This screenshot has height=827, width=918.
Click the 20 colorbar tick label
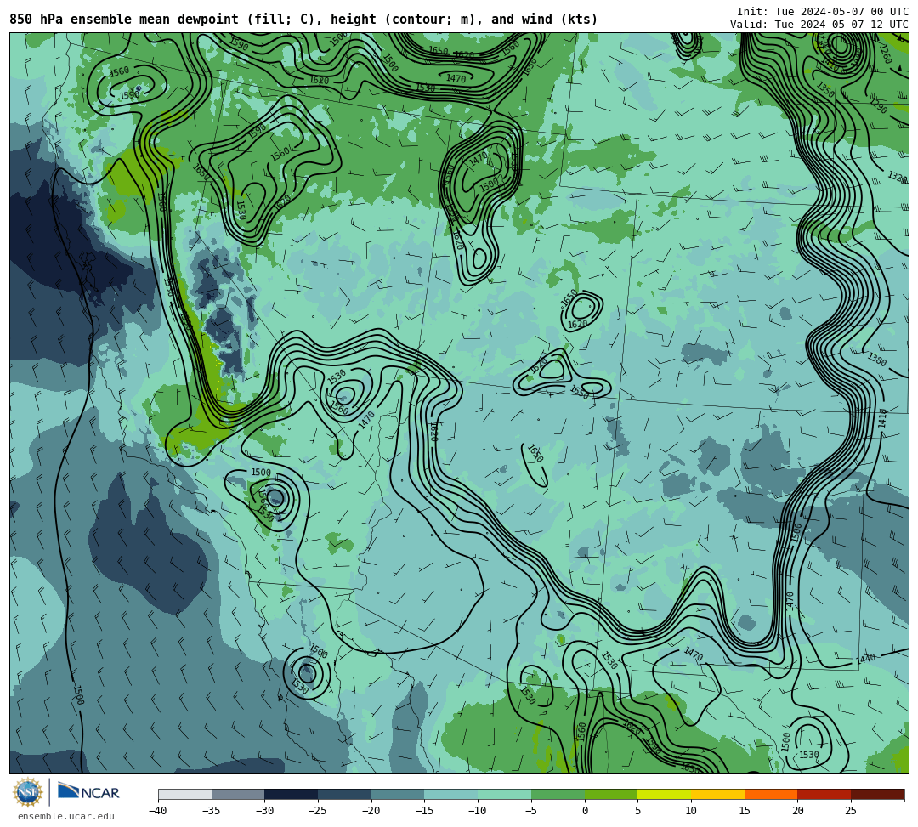tap(797, 811)
